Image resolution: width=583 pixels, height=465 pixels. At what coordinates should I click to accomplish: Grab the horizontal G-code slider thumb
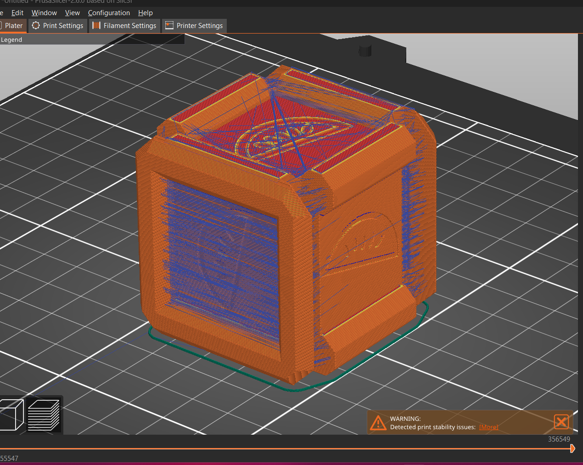pyautogui.click(x=572, y=448)
